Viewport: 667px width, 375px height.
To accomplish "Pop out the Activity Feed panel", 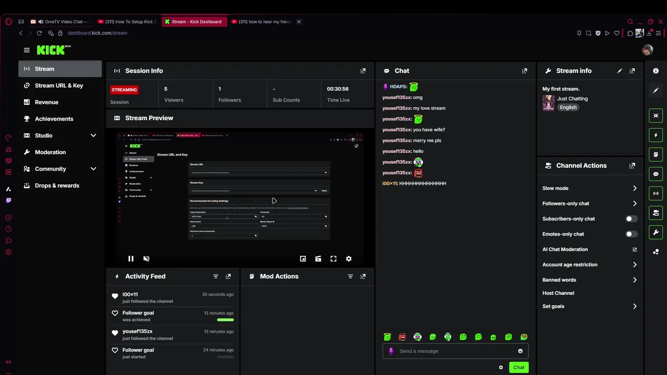I will (x=228, y=277).
